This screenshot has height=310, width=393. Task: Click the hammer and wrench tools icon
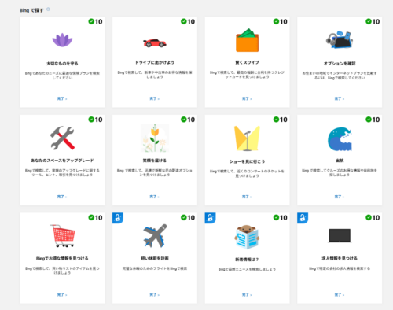pos(62,138)
